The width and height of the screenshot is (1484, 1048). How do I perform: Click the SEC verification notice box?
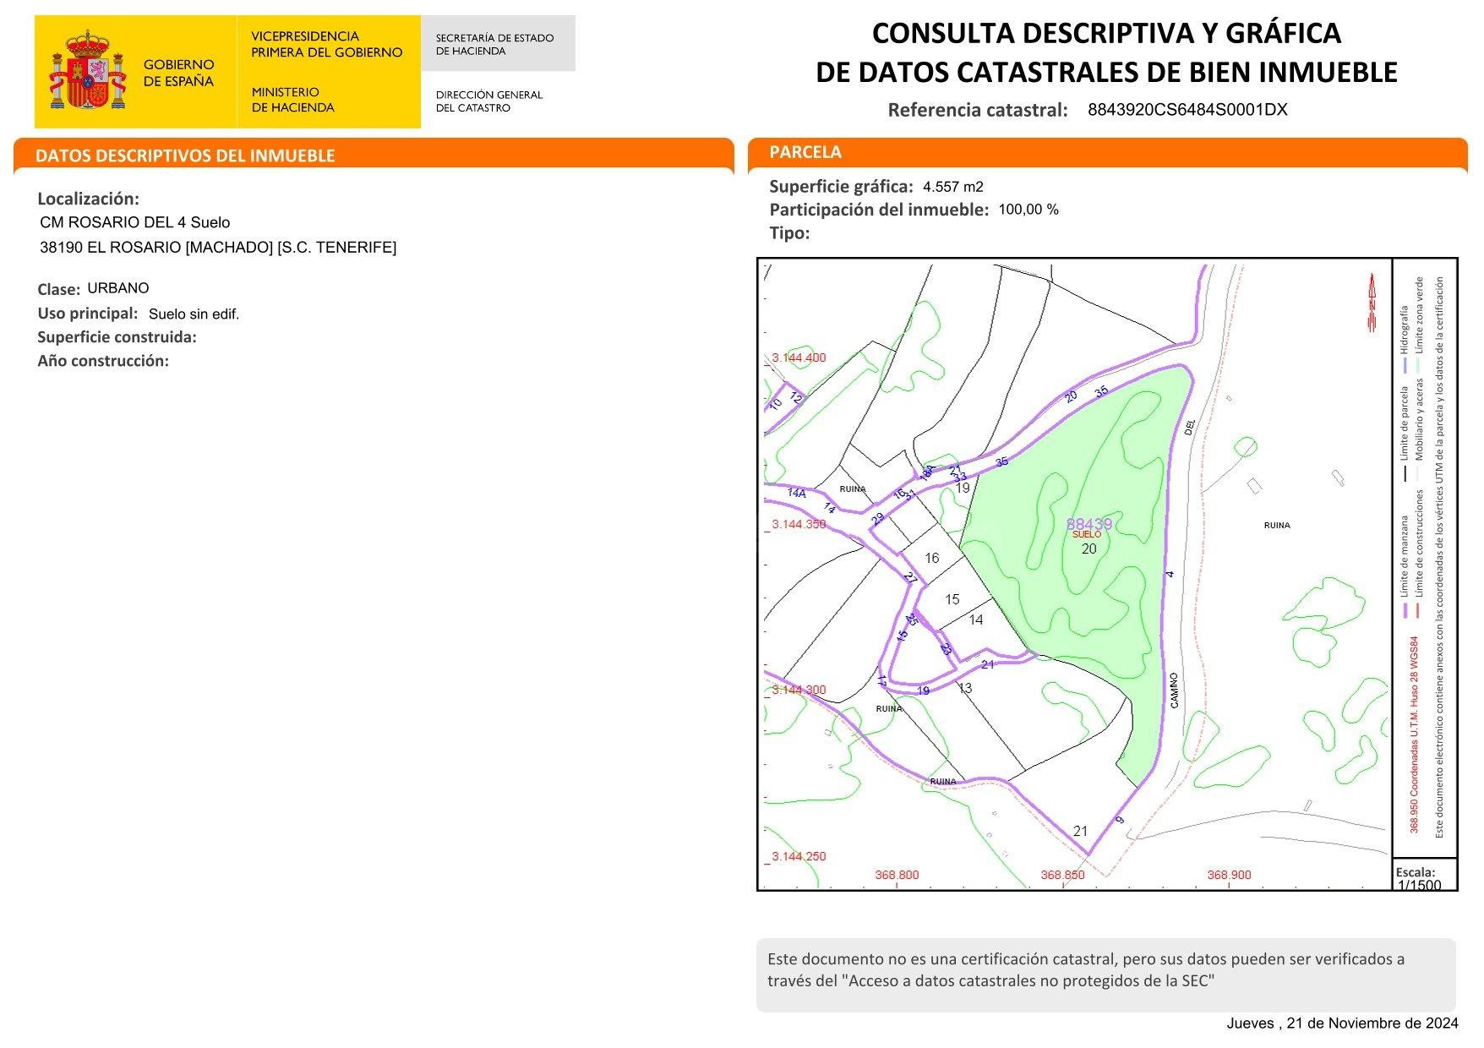pyautogui.click(x=1106, y=974)
